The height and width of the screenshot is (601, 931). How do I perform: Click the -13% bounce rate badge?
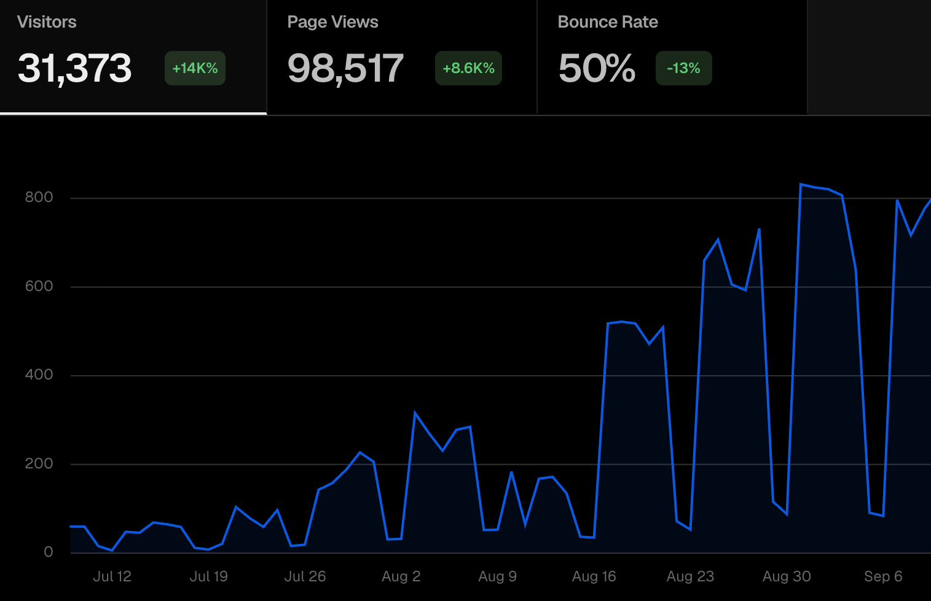[683, 68]
